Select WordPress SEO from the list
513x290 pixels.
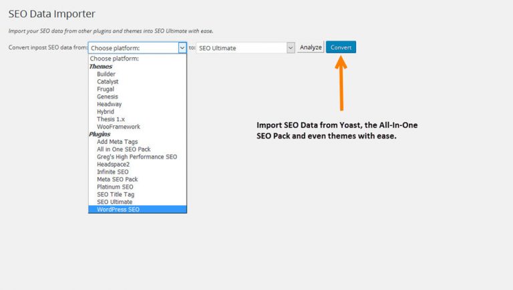(118, 209)
